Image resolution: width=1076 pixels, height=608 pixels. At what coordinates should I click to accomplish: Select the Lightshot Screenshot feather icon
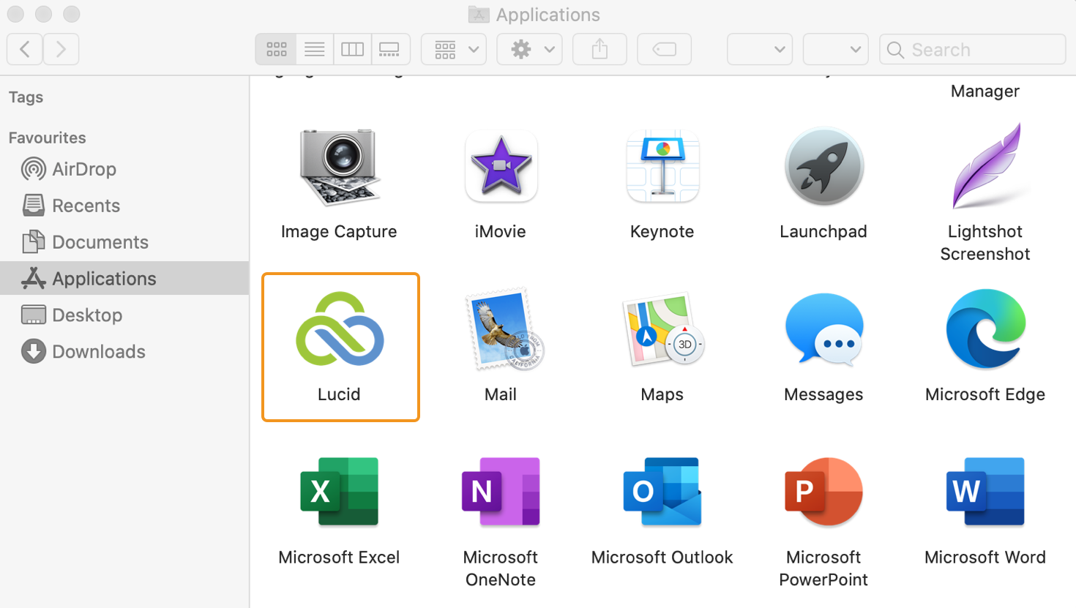[986, 166]
